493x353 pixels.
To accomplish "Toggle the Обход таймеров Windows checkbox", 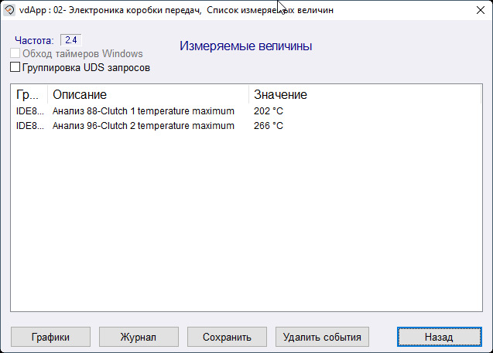I will [15, 54].
